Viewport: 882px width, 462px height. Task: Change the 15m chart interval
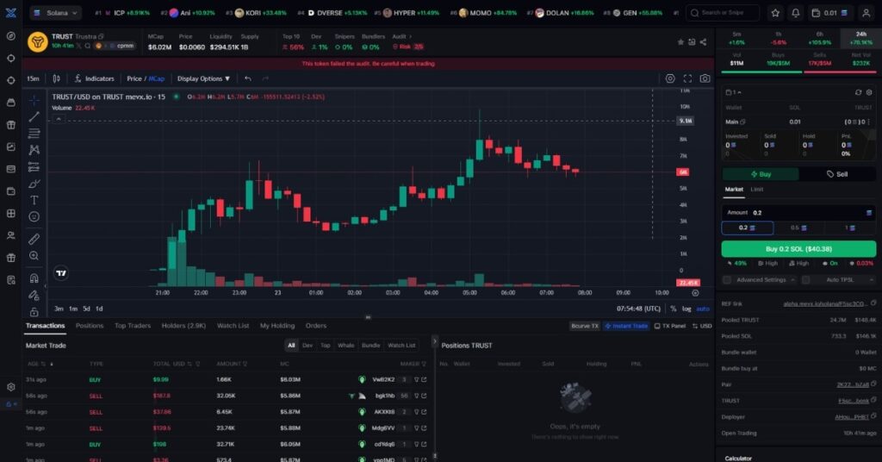pos(34,78)
